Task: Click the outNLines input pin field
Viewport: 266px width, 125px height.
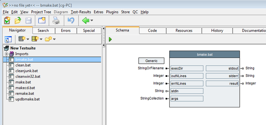Action: pyautogui.click(x=187, y=76)
